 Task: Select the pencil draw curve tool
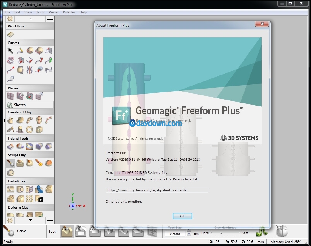pyautogui.click(x=20, y=51)
